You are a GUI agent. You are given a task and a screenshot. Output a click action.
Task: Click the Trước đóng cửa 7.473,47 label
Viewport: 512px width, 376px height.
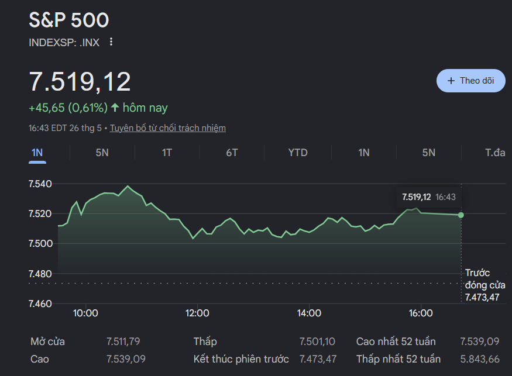tap(485, 285)
